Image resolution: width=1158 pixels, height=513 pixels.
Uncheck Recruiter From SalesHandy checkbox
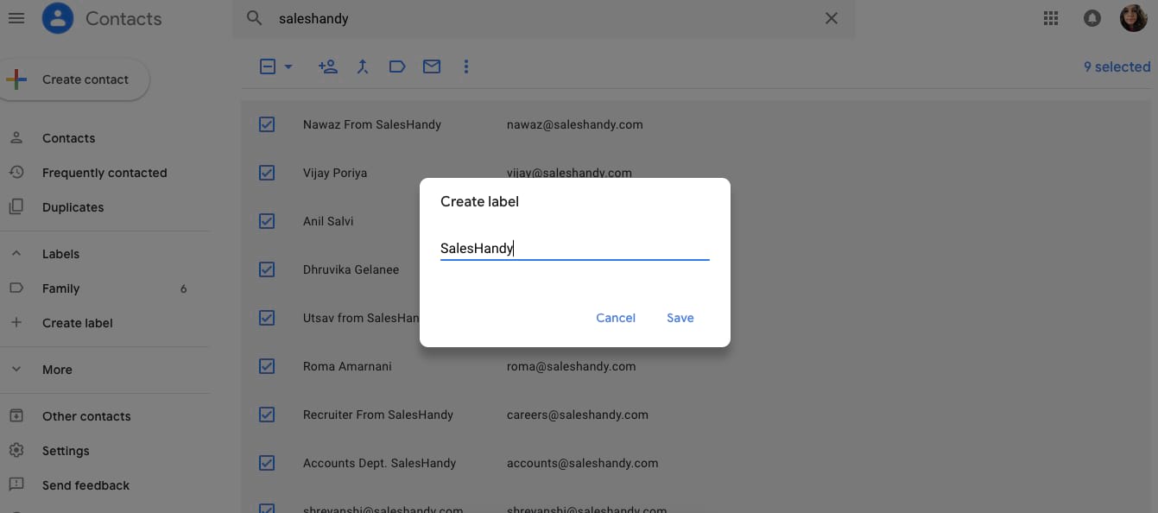[267, 415]
